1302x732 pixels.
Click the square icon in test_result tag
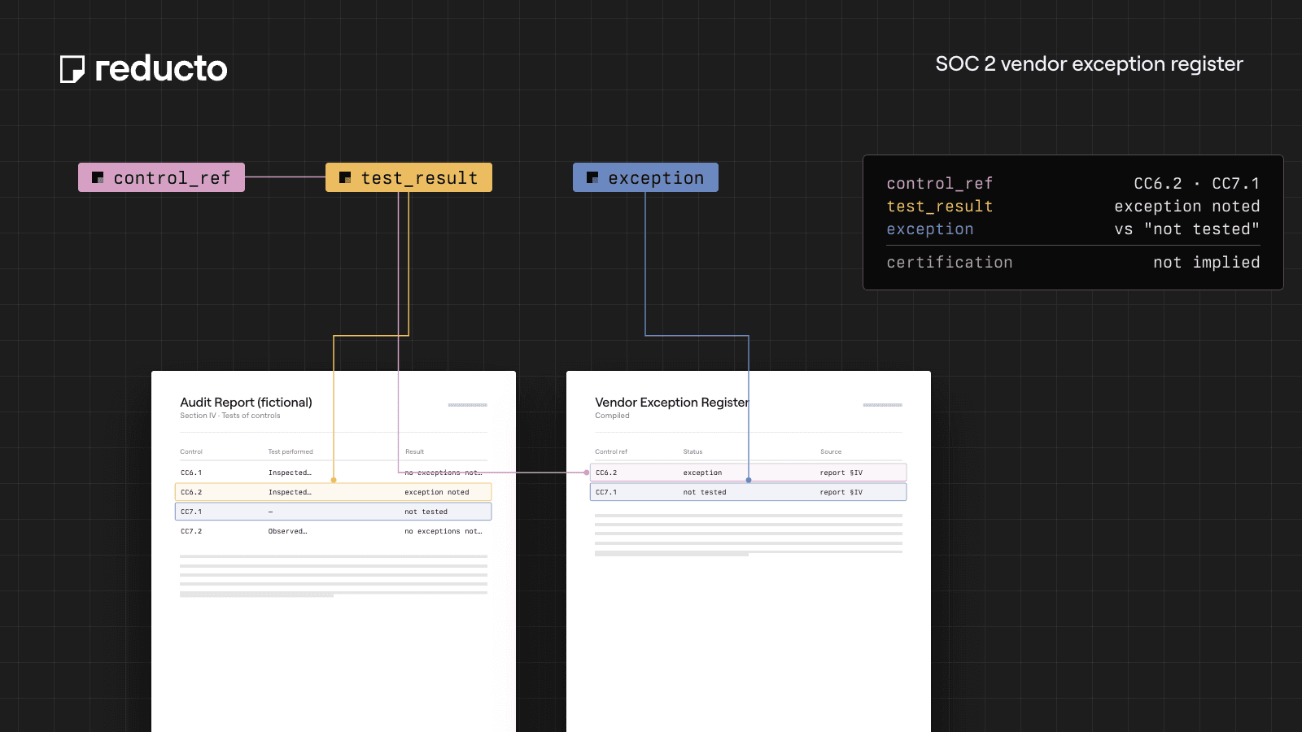(x=345, y=177)
